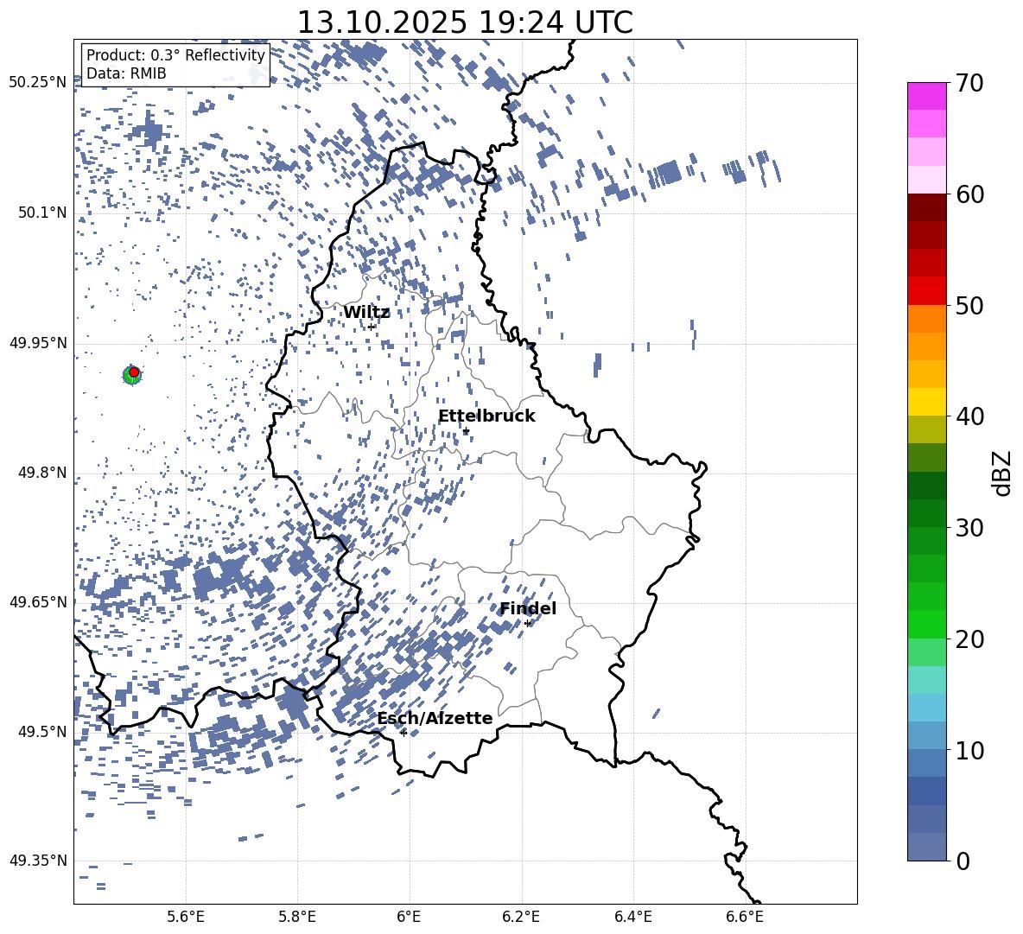Click the Esch/Alzette location cross marker
The width and height of the screenshot is (1023, 934).
pyautogui.click(x=403, y=733)
